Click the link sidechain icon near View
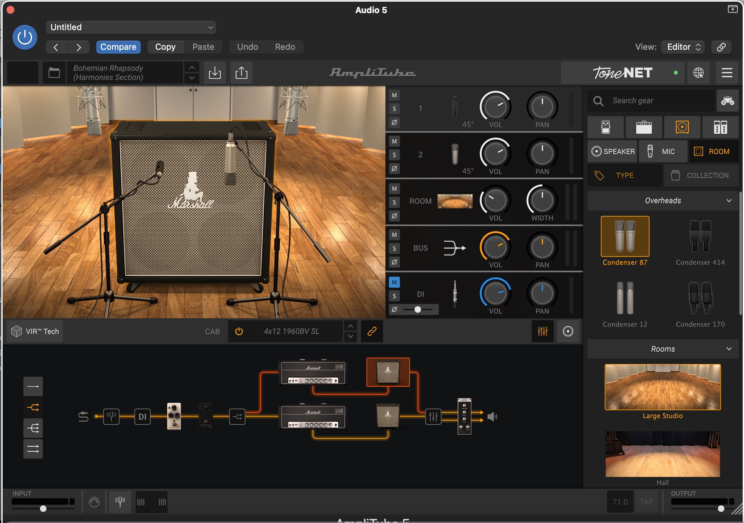 click(721, 47)
